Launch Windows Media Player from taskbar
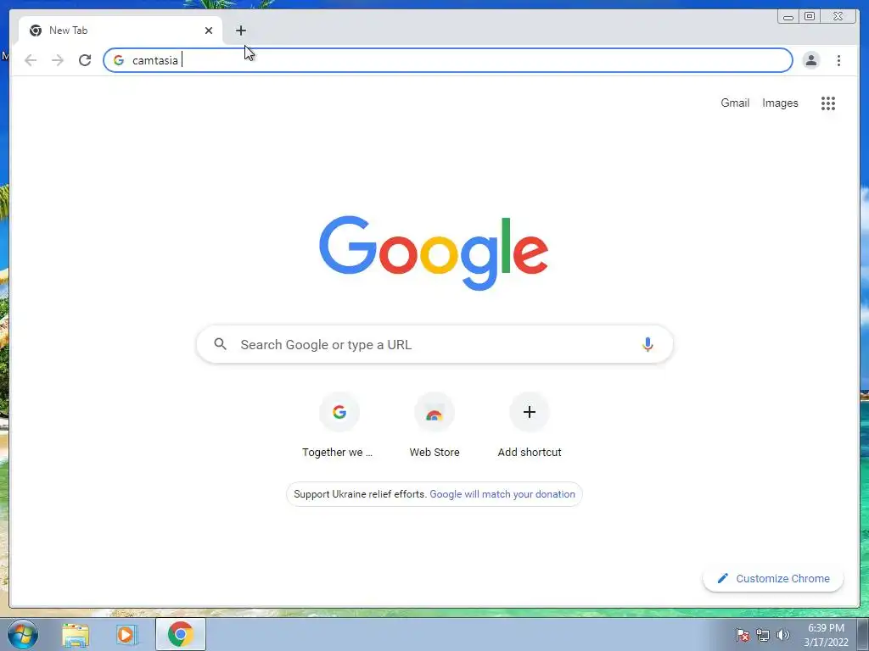The height and width of the screenshot is (651, 869). point(126,634)
